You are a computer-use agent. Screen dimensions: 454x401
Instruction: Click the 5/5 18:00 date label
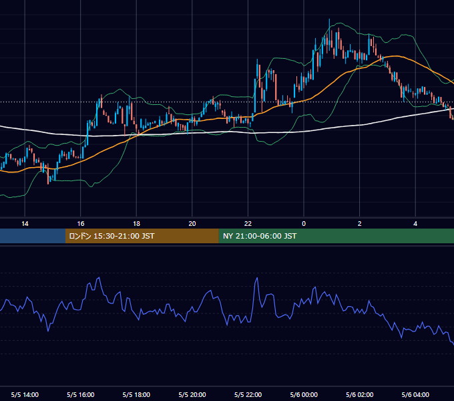[136, 395]
